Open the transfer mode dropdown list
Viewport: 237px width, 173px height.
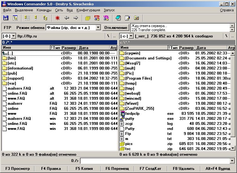pos(98,28)
